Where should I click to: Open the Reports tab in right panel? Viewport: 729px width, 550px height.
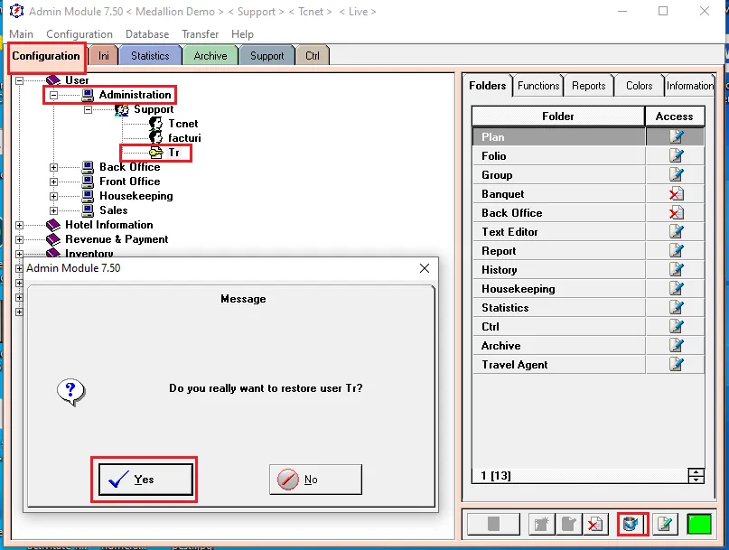[589, 86]
